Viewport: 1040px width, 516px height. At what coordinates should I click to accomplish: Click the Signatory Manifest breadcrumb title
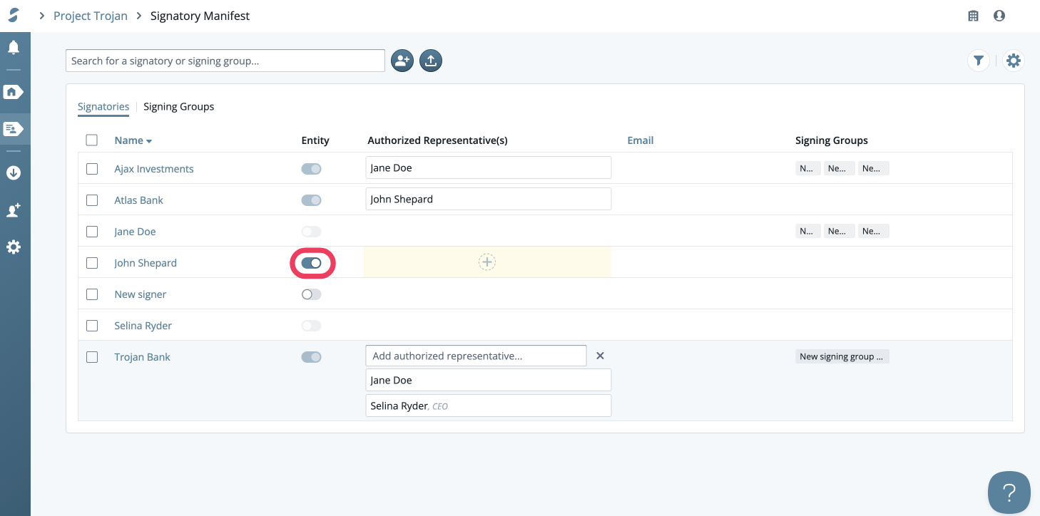[x=200, y=16]
